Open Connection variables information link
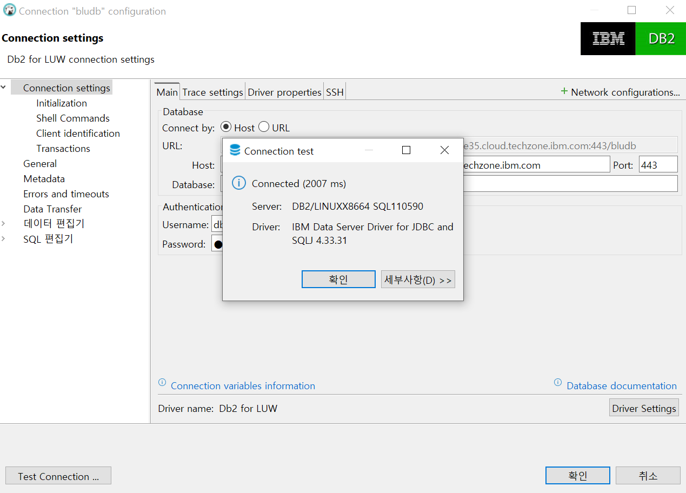686x493 pixels. [x=243, y=385]
